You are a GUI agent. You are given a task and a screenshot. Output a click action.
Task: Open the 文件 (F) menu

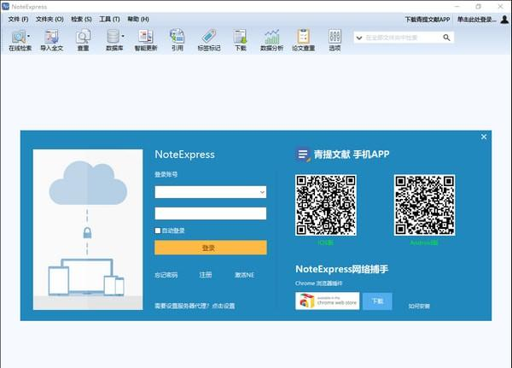pos(18,20)
